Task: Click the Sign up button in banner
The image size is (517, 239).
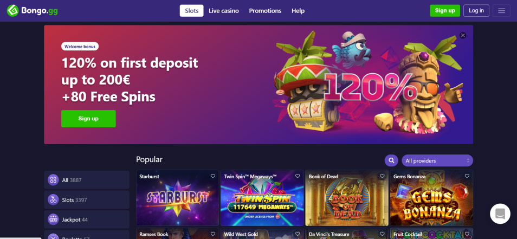Action: coord(88,119)
